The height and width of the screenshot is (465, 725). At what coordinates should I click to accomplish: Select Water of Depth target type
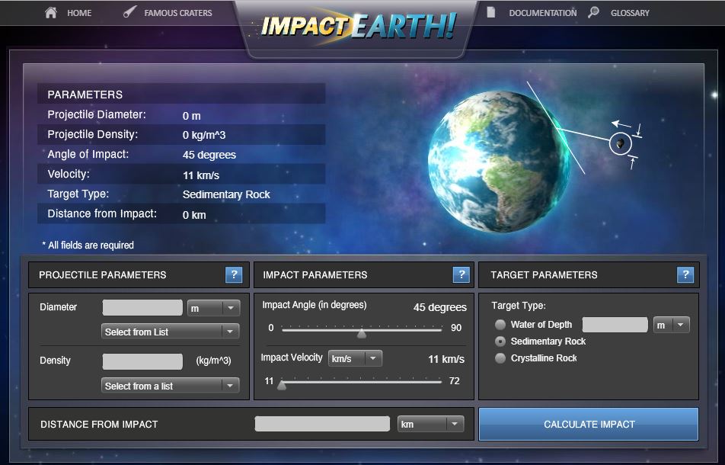click(x=500, y=325)
